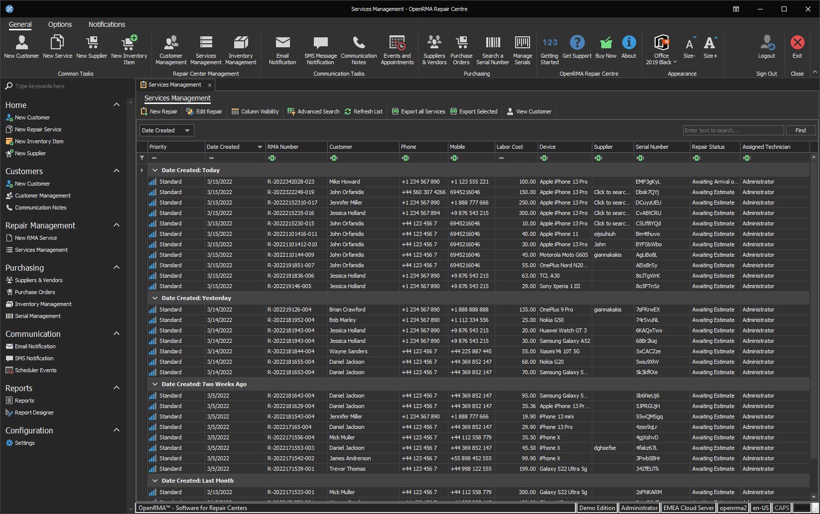Collapse the Customers sidebar section
Image resolution: width=820 pixels, height=514 pixels.
point(117,171)
